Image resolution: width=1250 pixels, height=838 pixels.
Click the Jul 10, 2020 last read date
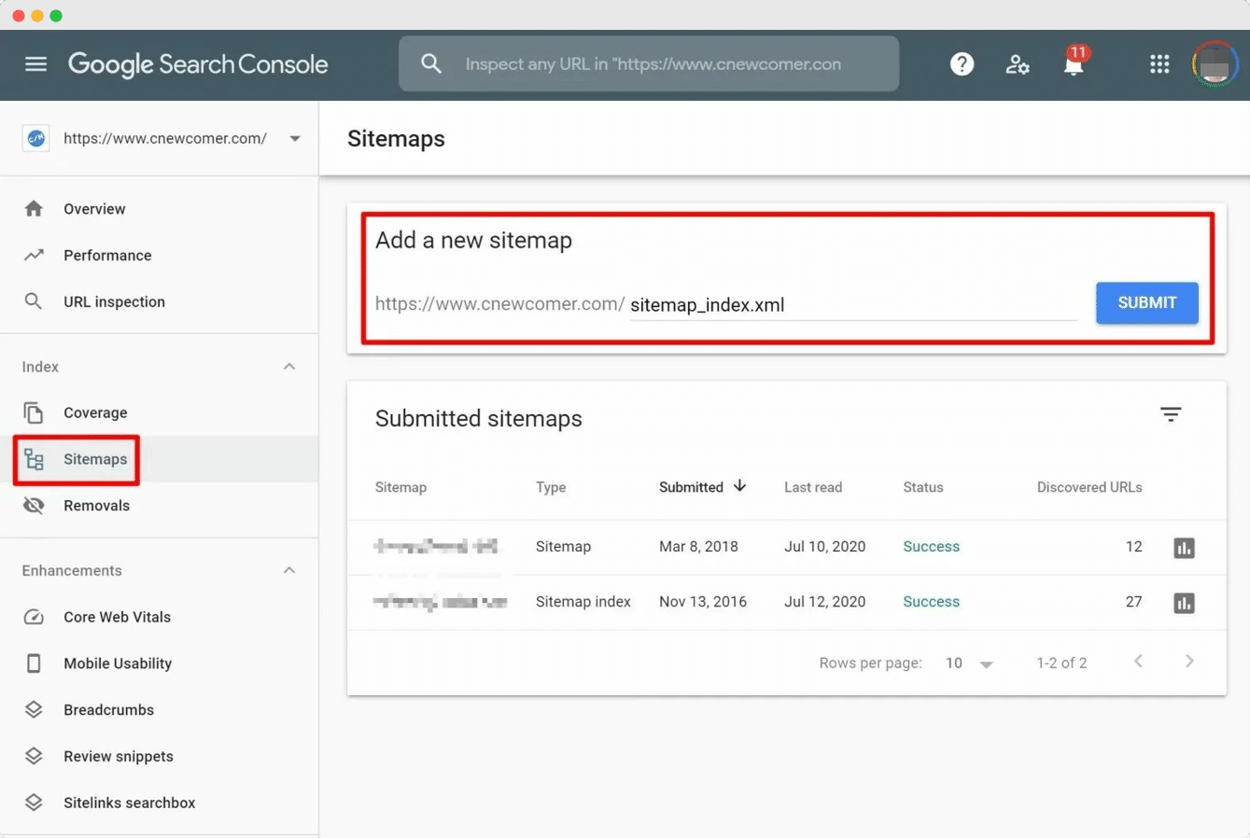coord(824,547)
